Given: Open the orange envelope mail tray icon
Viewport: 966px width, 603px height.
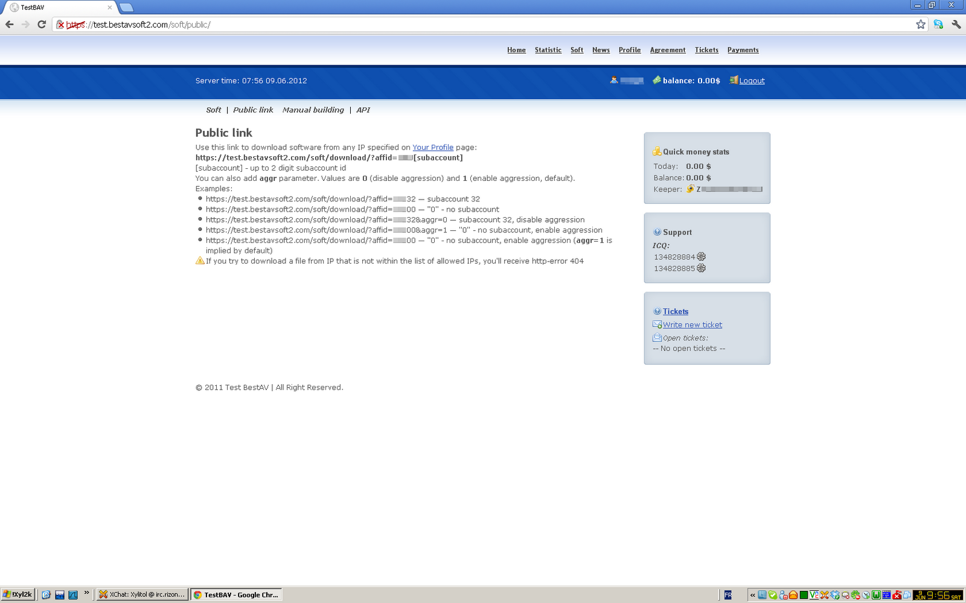Looking at the screenshot, I should (x=793, y=595).
